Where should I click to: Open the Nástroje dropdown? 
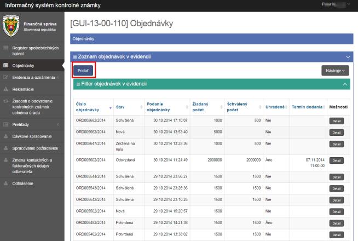pos(335,71)
